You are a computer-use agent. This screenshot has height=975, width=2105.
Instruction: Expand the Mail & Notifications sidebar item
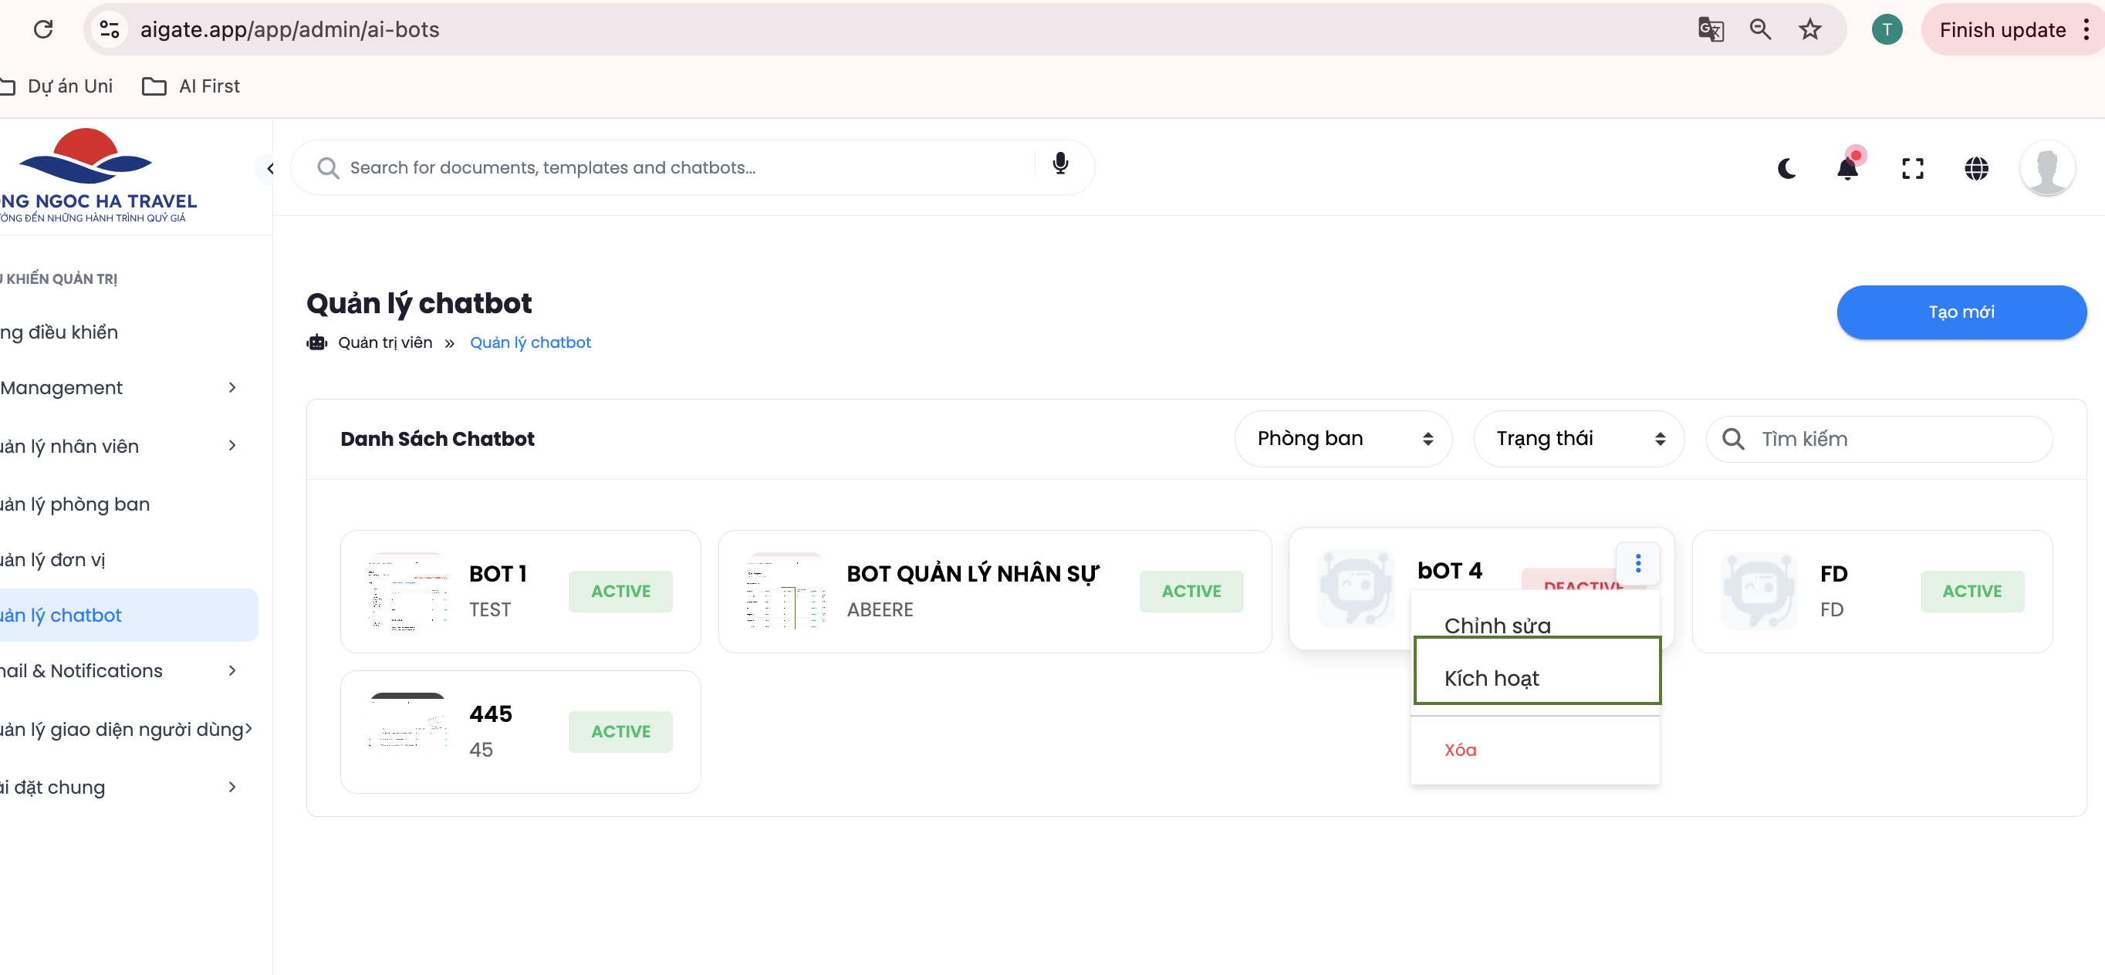pyautogui.click(x=123, y=671)
